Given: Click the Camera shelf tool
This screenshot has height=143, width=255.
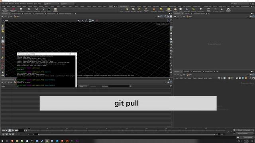Looking at the screenshot, I should tap(122, 10).
